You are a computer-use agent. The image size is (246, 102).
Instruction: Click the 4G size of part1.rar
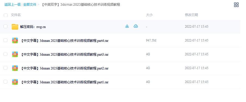click(x=148, y=82)
